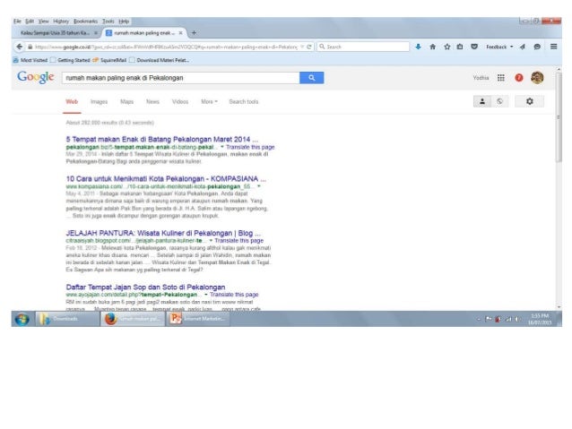Click the Firefox back arrow button
Viewport: 572px width, 429px height.
click(x=20, y=47)
